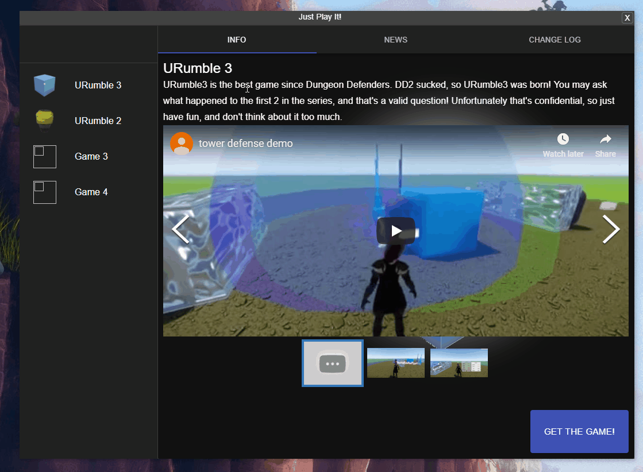Click the Share arrow icon
Image resolution: width=643 pixels, height=472 pixels.
pos(606,140)
